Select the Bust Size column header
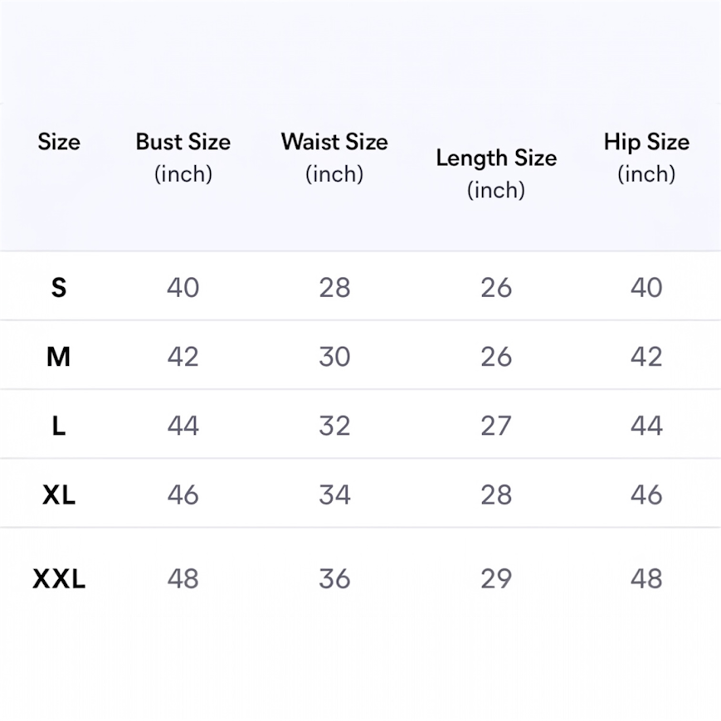The image size is (721, 721). coord(183,157)
